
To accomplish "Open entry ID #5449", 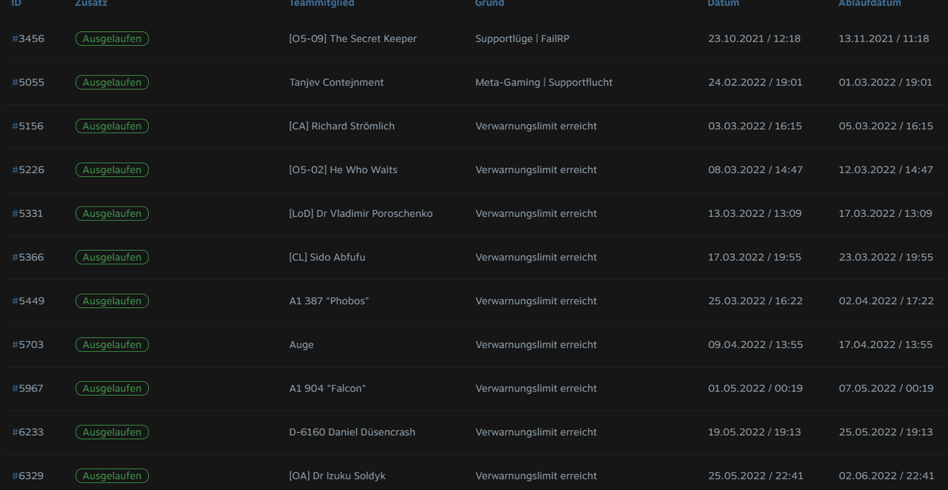I will tap(28, 301).
